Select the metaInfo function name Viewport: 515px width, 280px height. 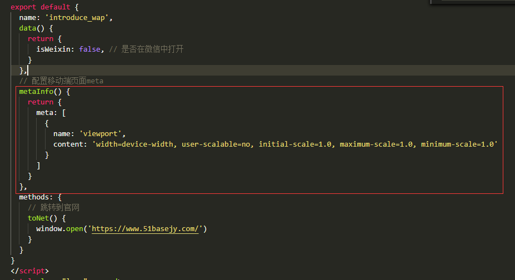pyautogui.click(x=36, y=92)
